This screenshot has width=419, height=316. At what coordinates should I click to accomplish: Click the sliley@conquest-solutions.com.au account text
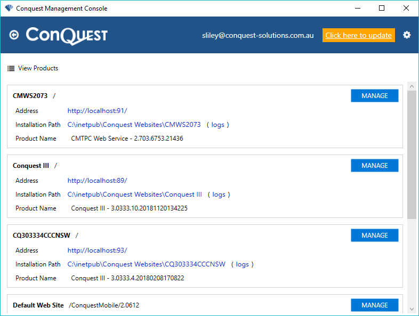coord(258,35)
